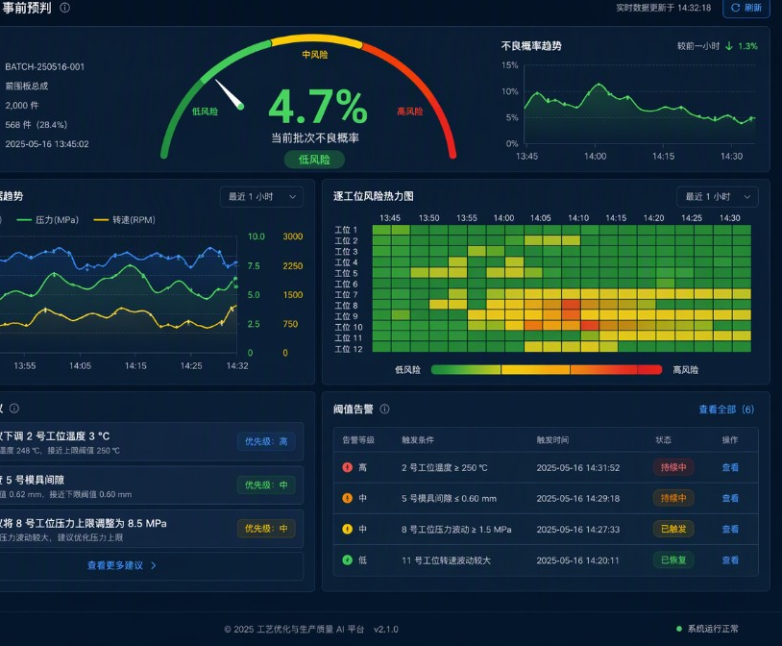782x646 pixels.
Task: Click 查看 for the 5 号模具间隙 alert
Action: tap(730, 498)
